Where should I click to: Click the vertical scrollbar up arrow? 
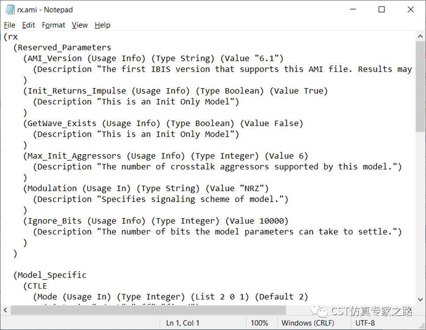click(420, 36)
